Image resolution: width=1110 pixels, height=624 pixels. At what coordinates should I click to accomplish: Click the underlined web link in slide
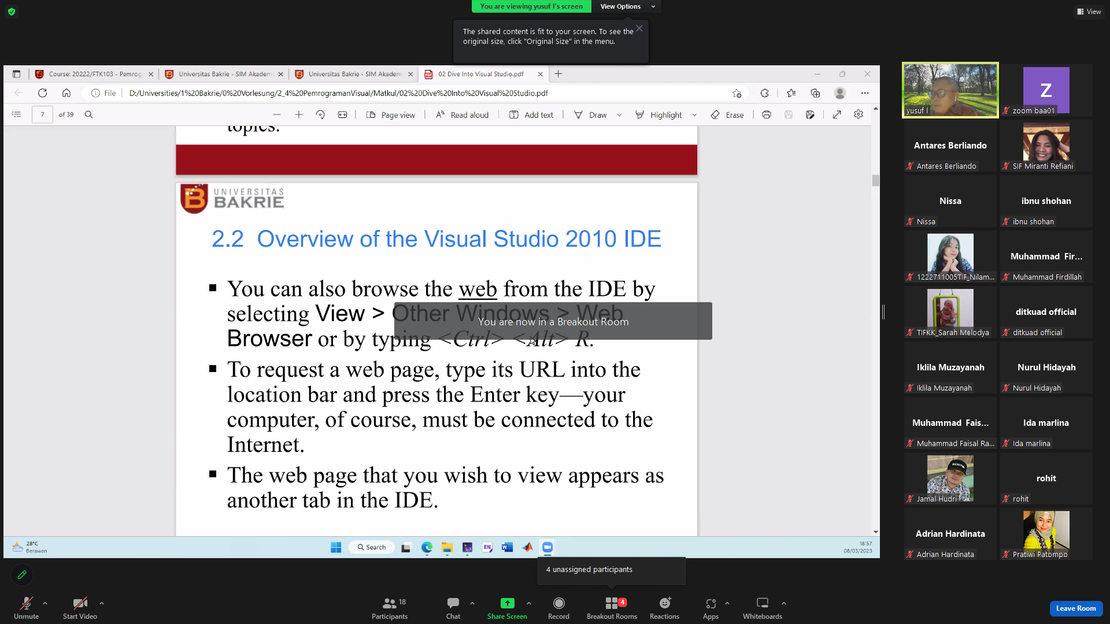pos(478,289)
